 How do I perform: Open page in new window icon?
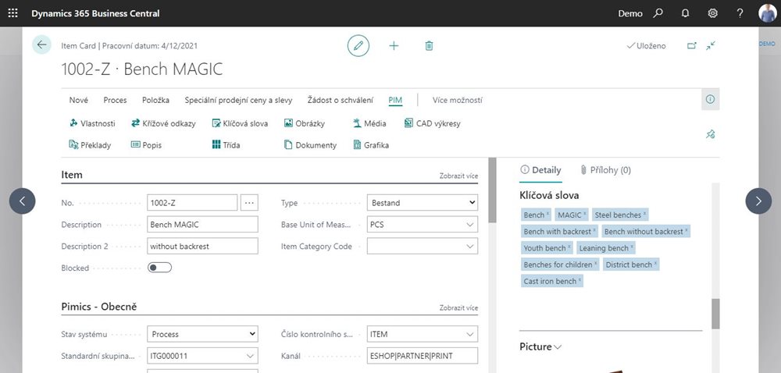(x=691, y=45)
